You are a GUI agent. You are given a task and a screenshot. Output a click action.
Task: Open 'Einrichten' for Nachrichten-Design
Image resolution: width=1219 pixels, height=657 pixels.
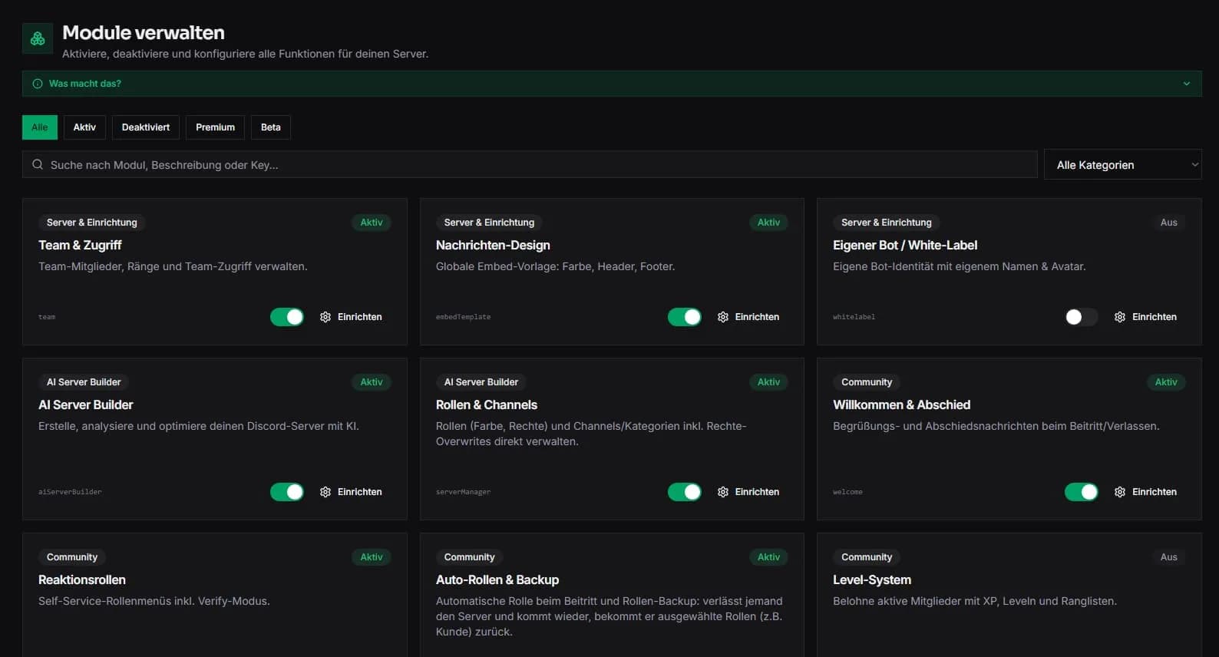tap(757, 317)
